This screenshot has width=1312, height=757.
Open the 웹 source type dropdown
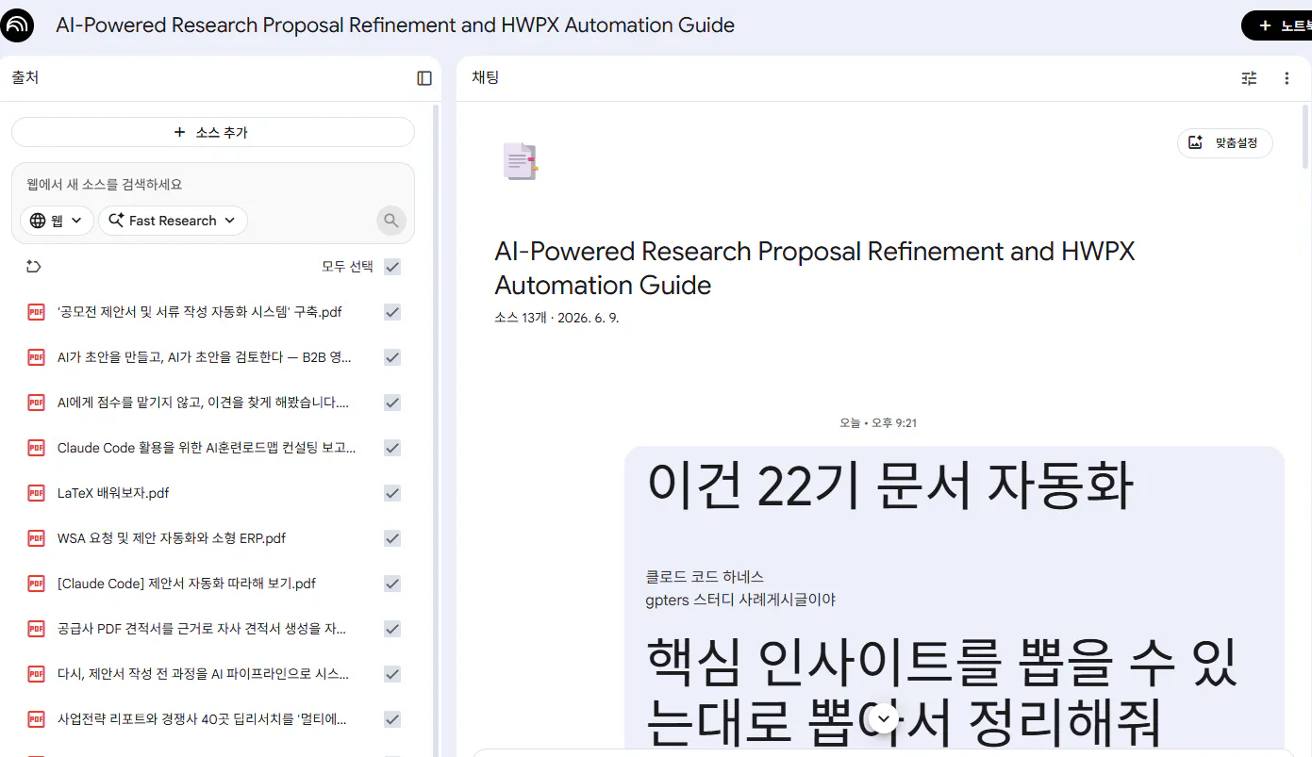coord(57,221)
